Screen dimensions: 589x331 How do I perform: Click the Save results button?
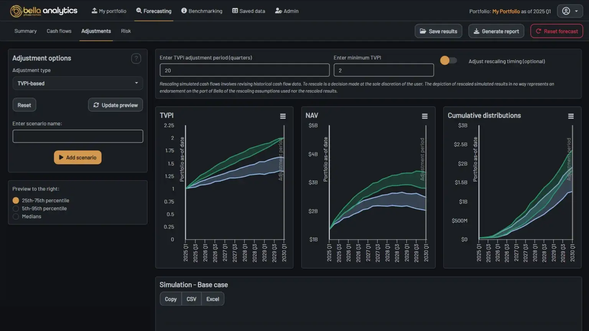point(438,31)
